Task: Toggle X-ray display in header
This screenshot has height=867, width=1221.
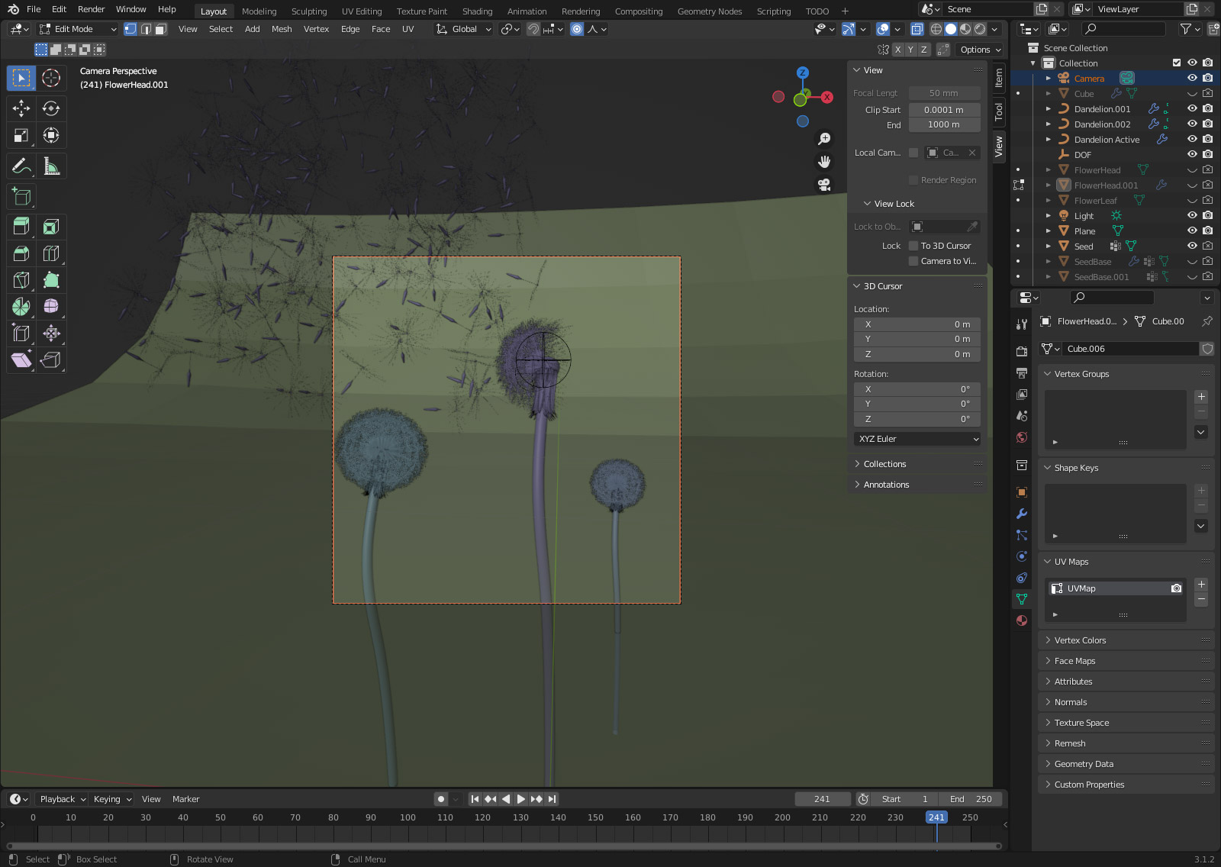Action: pos(917,29)
